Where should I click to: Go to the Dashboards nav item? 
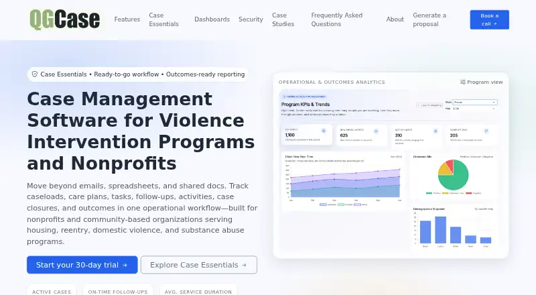coord(212,19)
